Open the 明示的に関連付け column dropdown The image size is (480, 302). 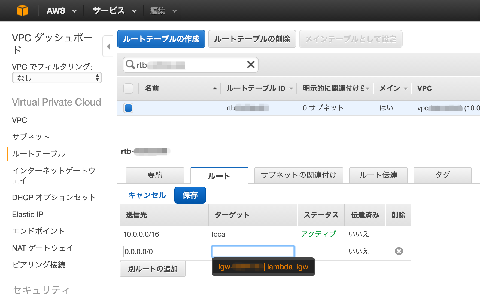click(368, 88)
